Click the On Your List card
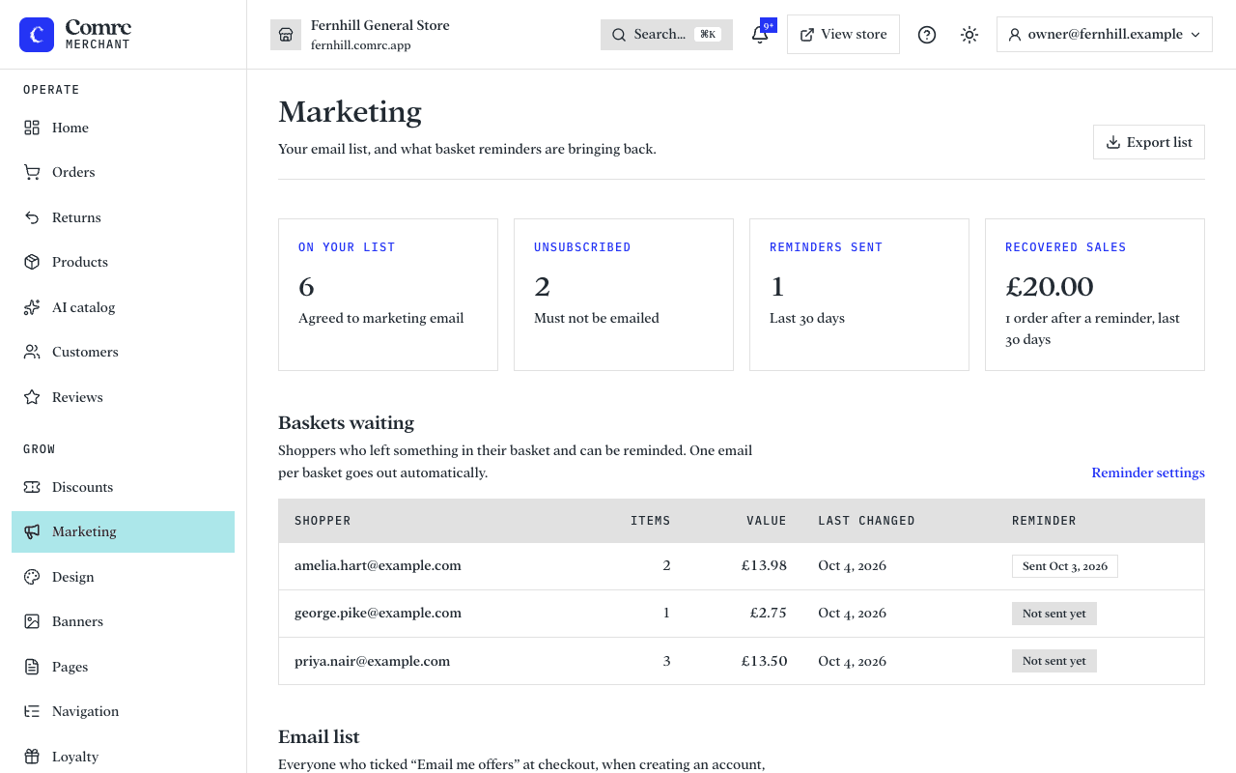Viewport: 1236px width, 773px height. [388, 295]
